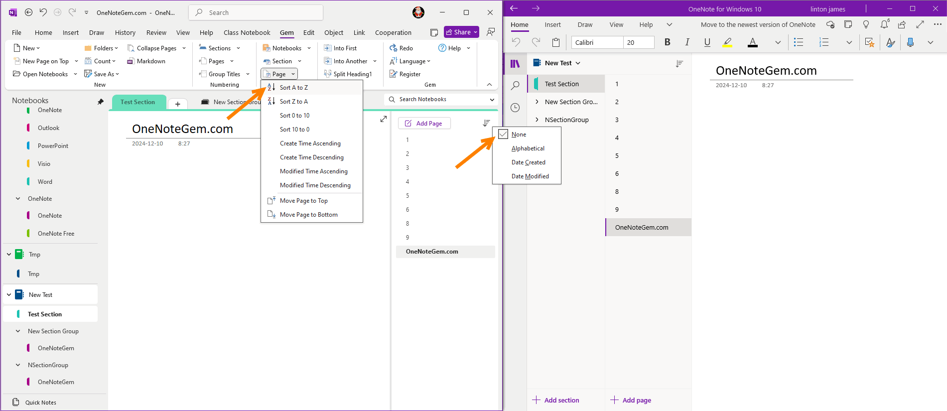Click the font size 20 box
The height and width of the screenshot is (411, 947).
point(639,42)
